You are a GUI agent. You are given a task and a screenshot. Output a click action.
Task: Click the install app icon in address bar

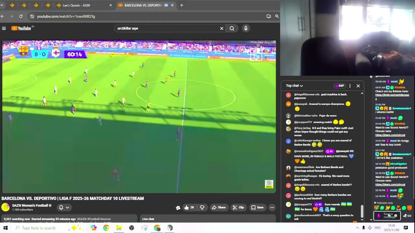269,16
